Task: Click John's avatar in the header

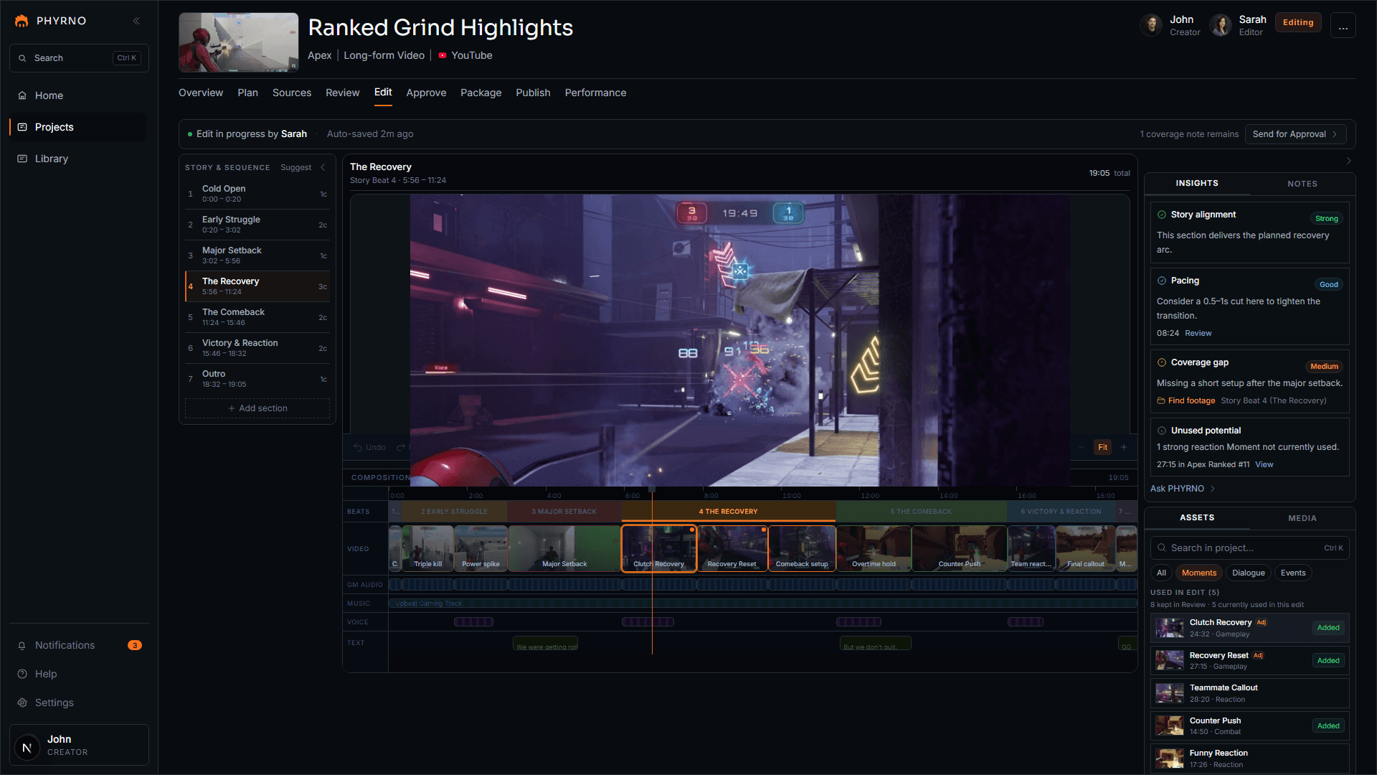Action: pos(1151,25)
